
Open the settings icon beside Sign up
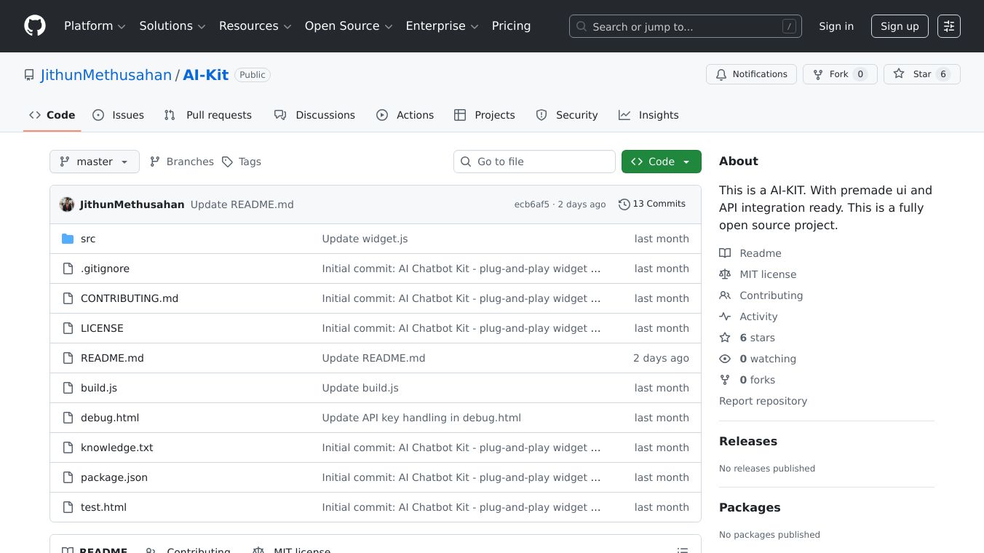click(948, 26)
